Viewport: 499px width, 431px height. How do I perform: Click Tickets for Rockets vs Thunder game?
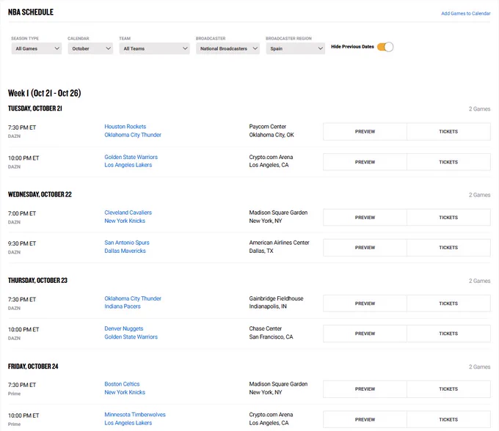click(x=448, y=132)
